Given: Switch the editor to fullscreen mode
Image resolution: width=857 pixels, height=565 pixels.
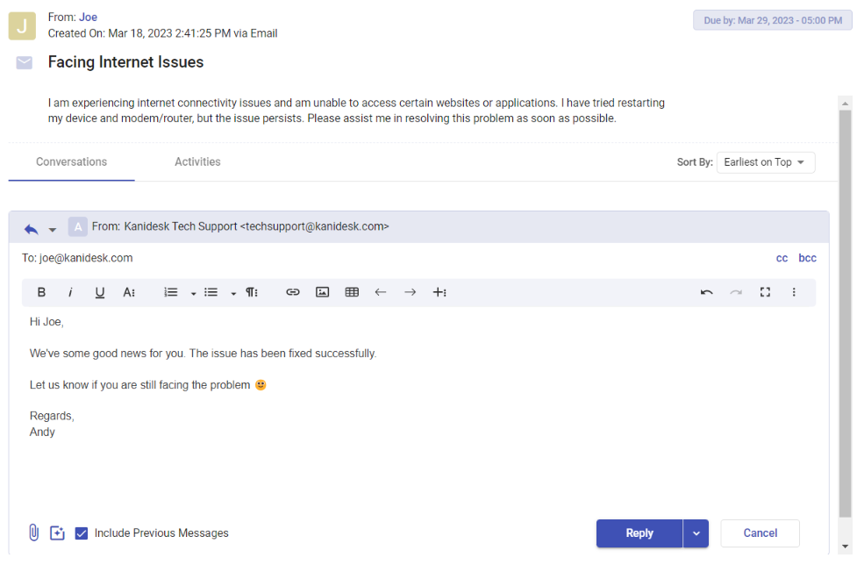Looking at the screenshot, I should coord(765,292).
